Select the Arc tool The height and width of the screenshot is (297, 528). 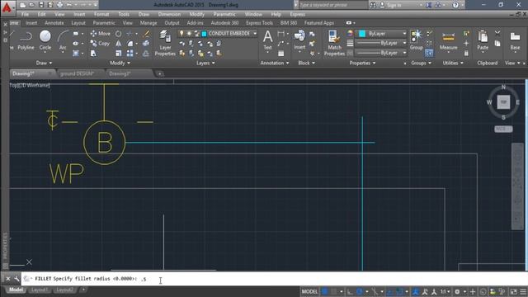point(63,40)
